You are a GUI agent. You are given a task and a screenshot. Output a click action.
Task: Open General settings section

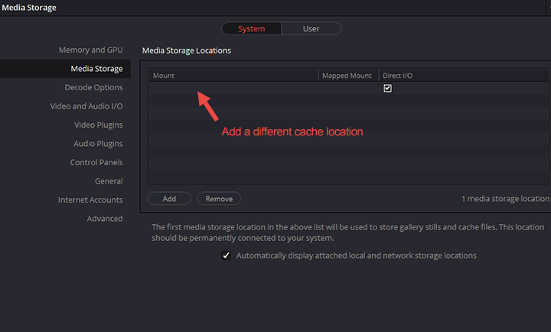click(109, 181)
